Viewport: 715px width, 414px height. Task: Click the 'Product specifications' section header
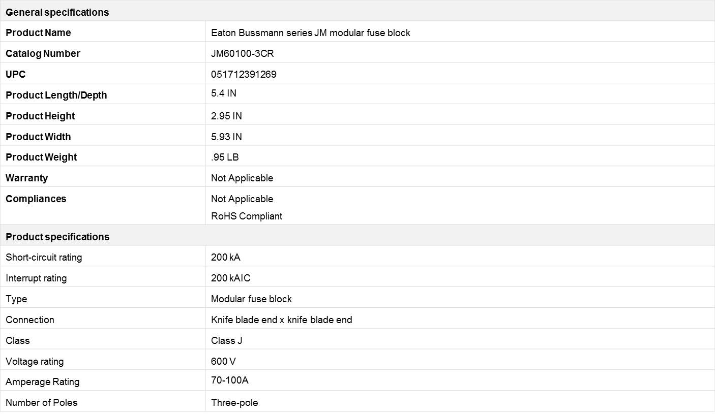coord(57,237)
